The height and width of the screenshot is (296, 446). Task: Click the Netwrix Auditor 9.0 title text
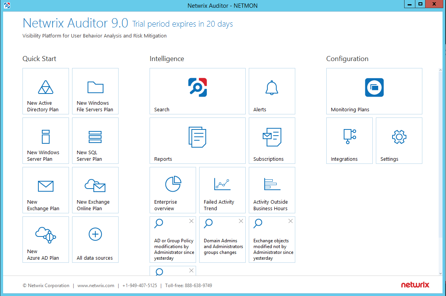coord(76,23)
